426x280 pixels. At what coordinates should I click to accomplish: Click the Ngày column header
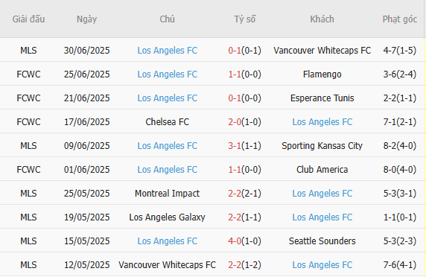[86, 19]
